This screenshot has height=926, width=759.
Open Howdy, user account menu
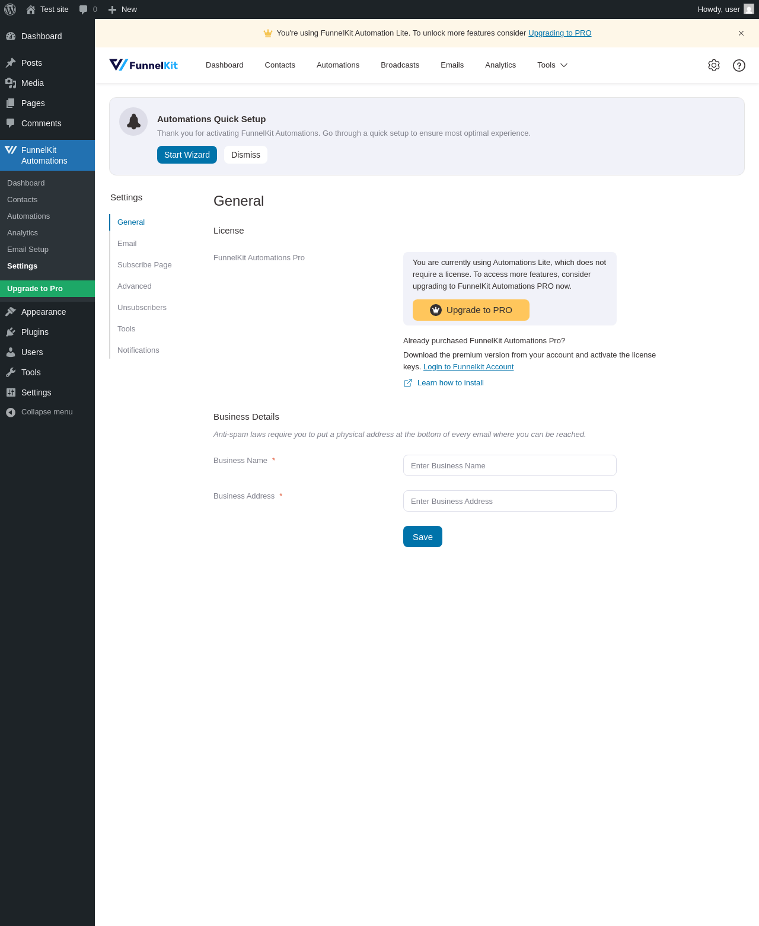click(726, 9)
